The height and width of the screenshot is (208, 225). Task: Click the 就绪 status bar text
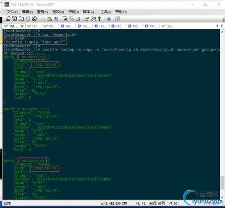coord(7,203)
